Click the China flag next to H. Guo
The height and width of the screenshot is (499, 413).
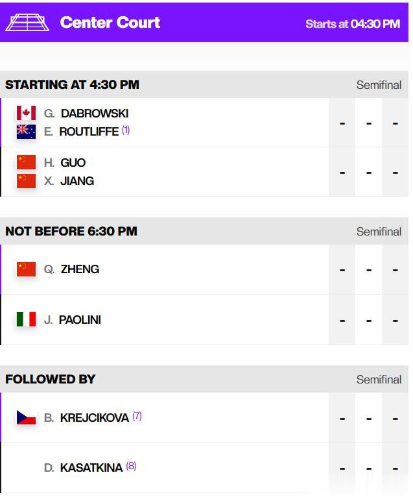[26, 162]
